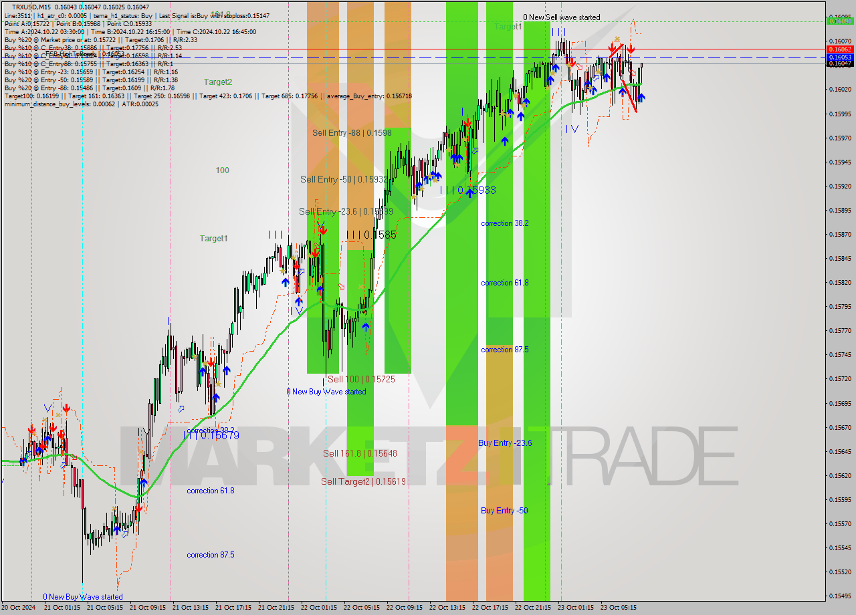Screen dimensions: 856x615
Task: Click 0.15570 on the price scale
Action: coord(839,524)
